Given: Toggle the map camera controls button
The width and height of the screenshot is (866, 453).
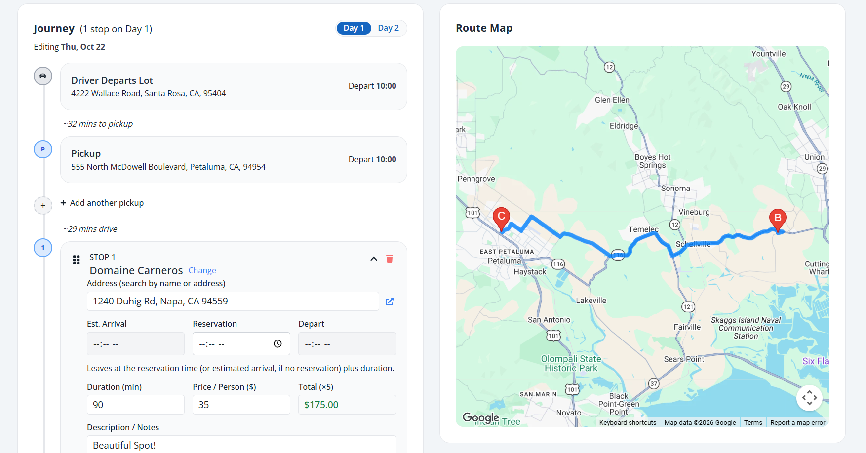Looking at the screenshot, I should [x=809, y=398].
